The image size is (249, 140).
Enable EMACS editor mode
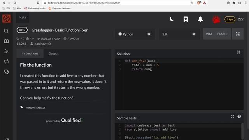(x=223, y=34)
